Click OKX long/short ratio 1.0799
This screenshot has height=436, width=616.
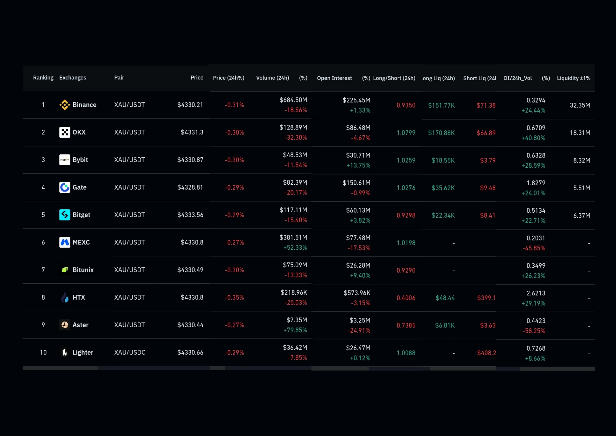(x=406, y=133)
